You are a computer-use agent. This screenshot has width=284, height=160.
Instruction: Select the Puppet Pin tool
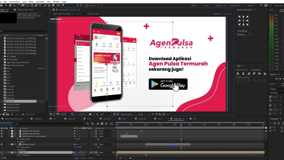click(63, 5)
